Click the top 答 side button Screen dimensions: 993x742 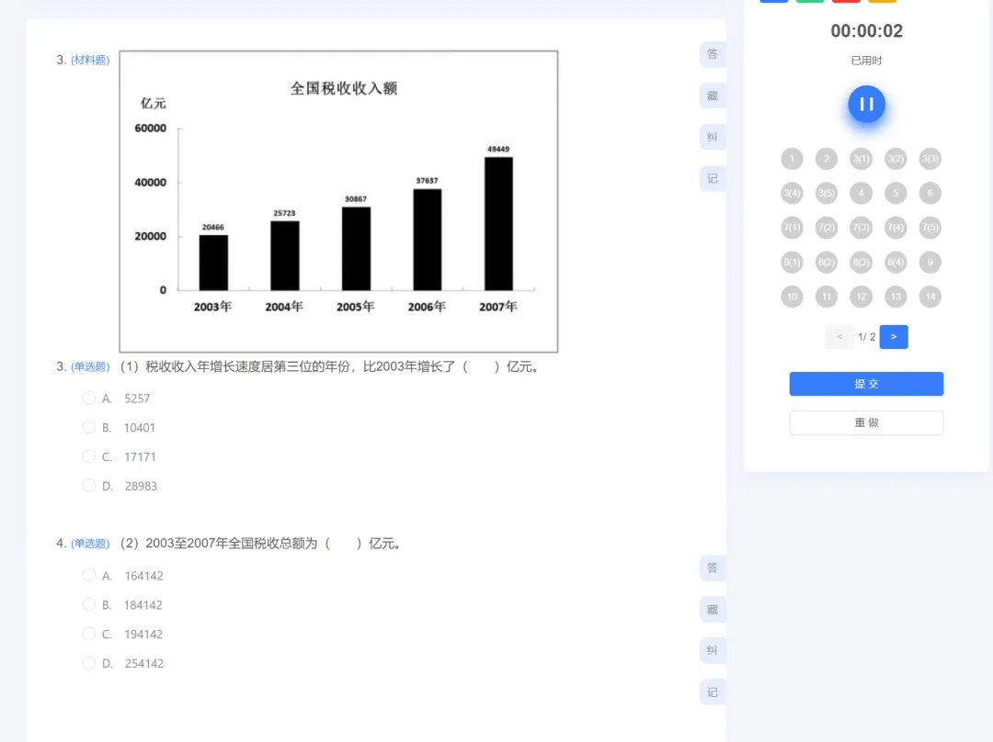tap(713, 54)
